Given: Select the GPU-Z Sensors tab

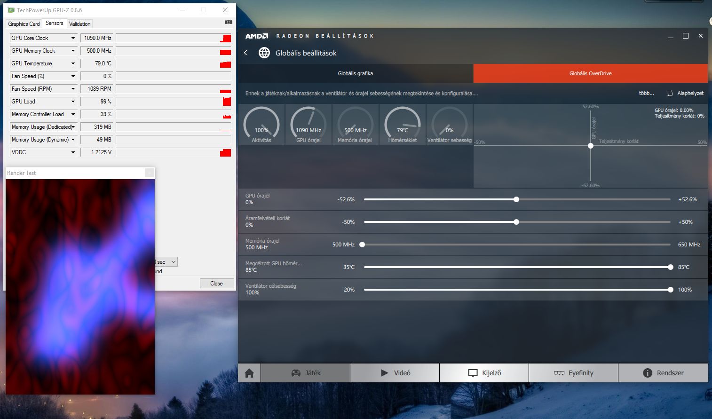Looking at the screenshot, I should click(x=55, y=23).
